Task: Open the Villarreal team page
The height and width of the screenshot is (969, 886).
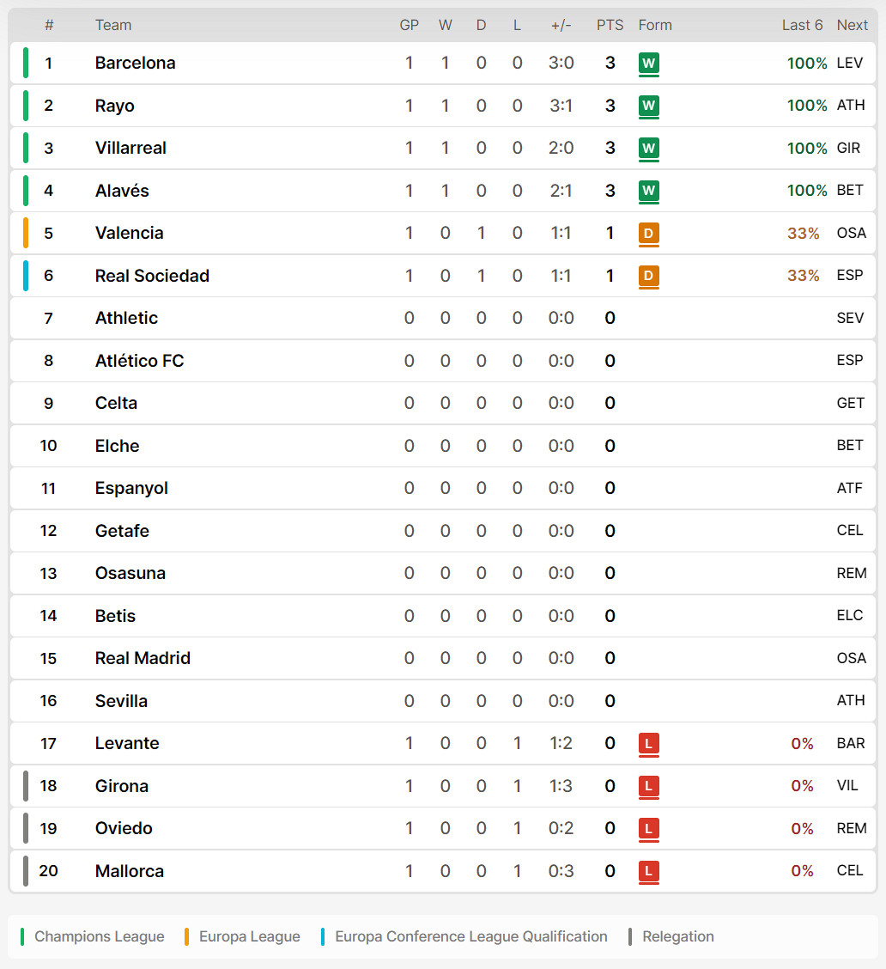Action: (130, 149)
